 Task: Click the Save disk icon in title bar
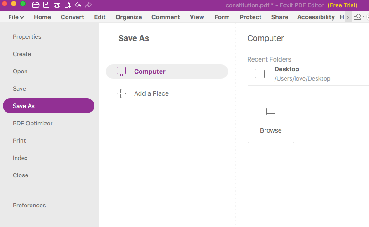(46, 5)
